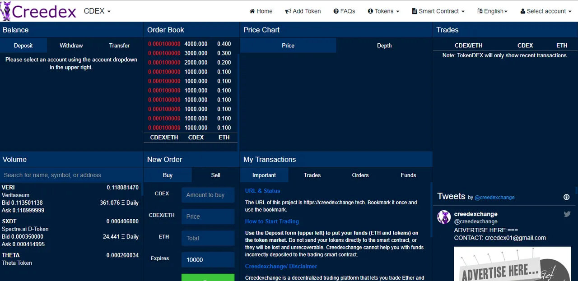Click the @creedexchange handle in tweet

[475, 221]
